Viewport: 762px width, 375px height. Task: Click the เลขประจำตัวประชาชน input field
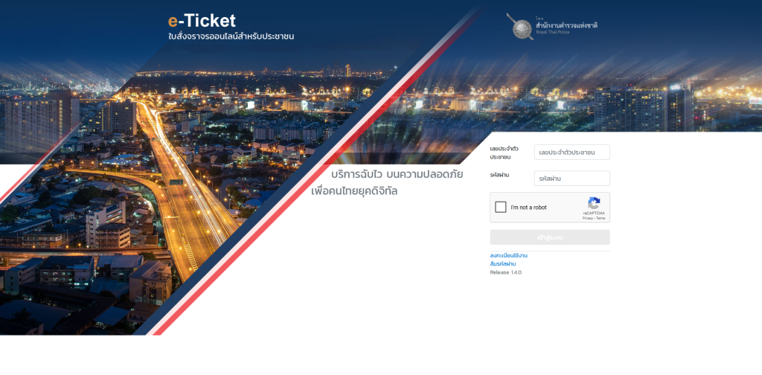pyautogui.click(x=572, y=152)
